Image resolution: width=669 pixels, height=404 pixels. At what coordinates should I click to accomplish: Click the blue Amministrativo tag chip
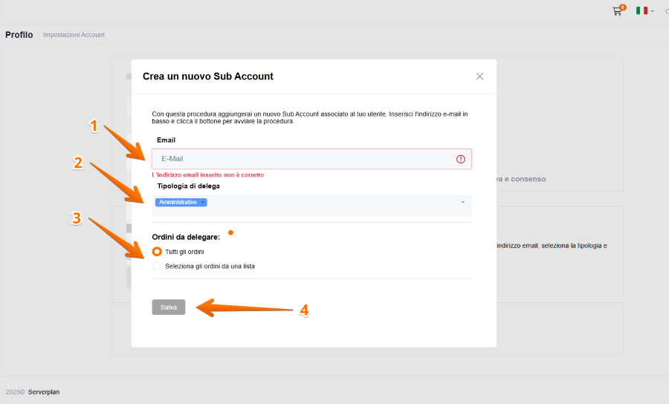pos(178,202)
